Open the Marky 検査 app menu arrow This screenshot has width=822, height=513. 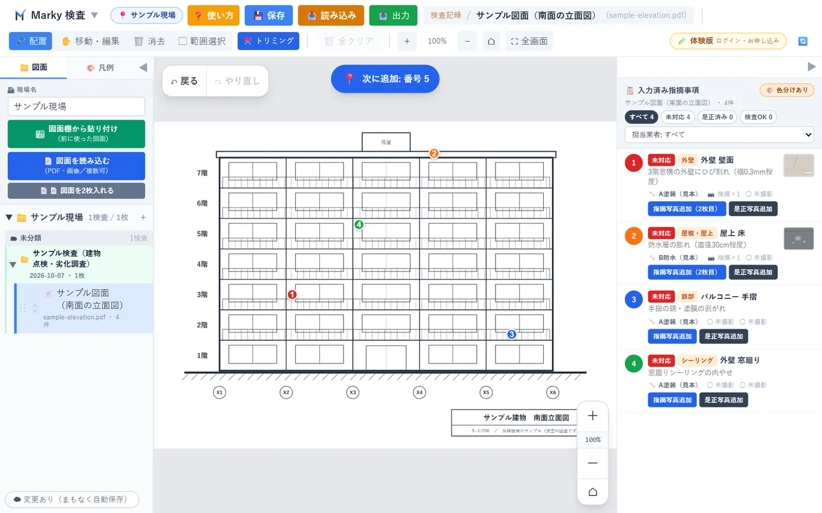[95, 15]
